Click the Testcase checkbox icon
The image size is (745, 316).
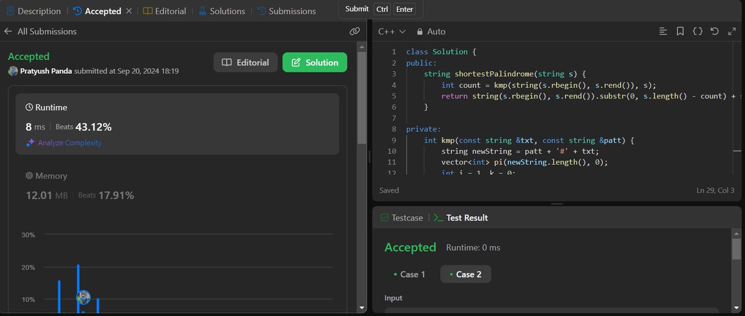pyautogui.click(x=384, y=217)
